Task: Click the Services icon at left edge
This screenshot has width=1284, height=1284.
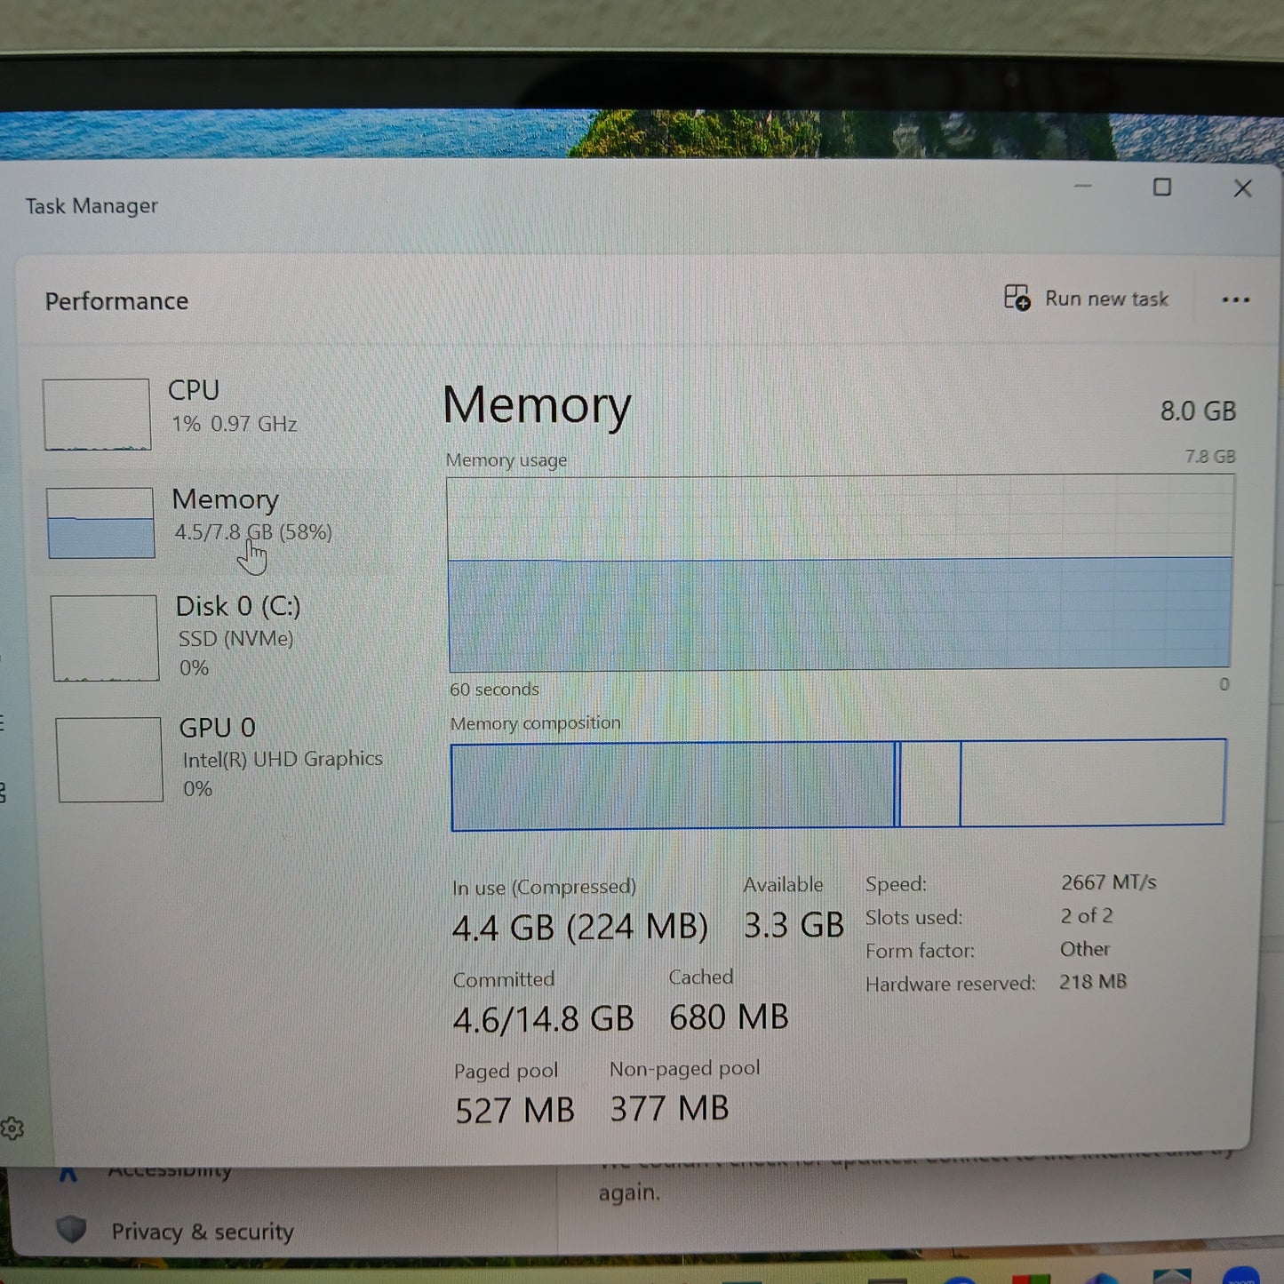Action: click(3, 792)
